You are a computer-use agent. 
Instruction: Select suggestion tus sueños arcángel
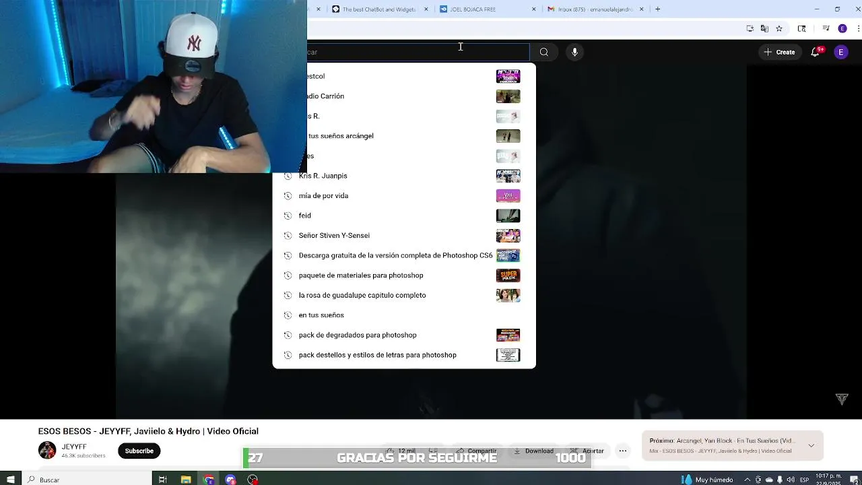421,136
